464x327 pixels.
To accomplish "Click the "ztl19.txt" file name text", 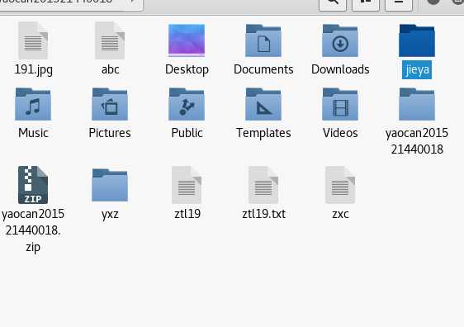I will pos(263,214).
